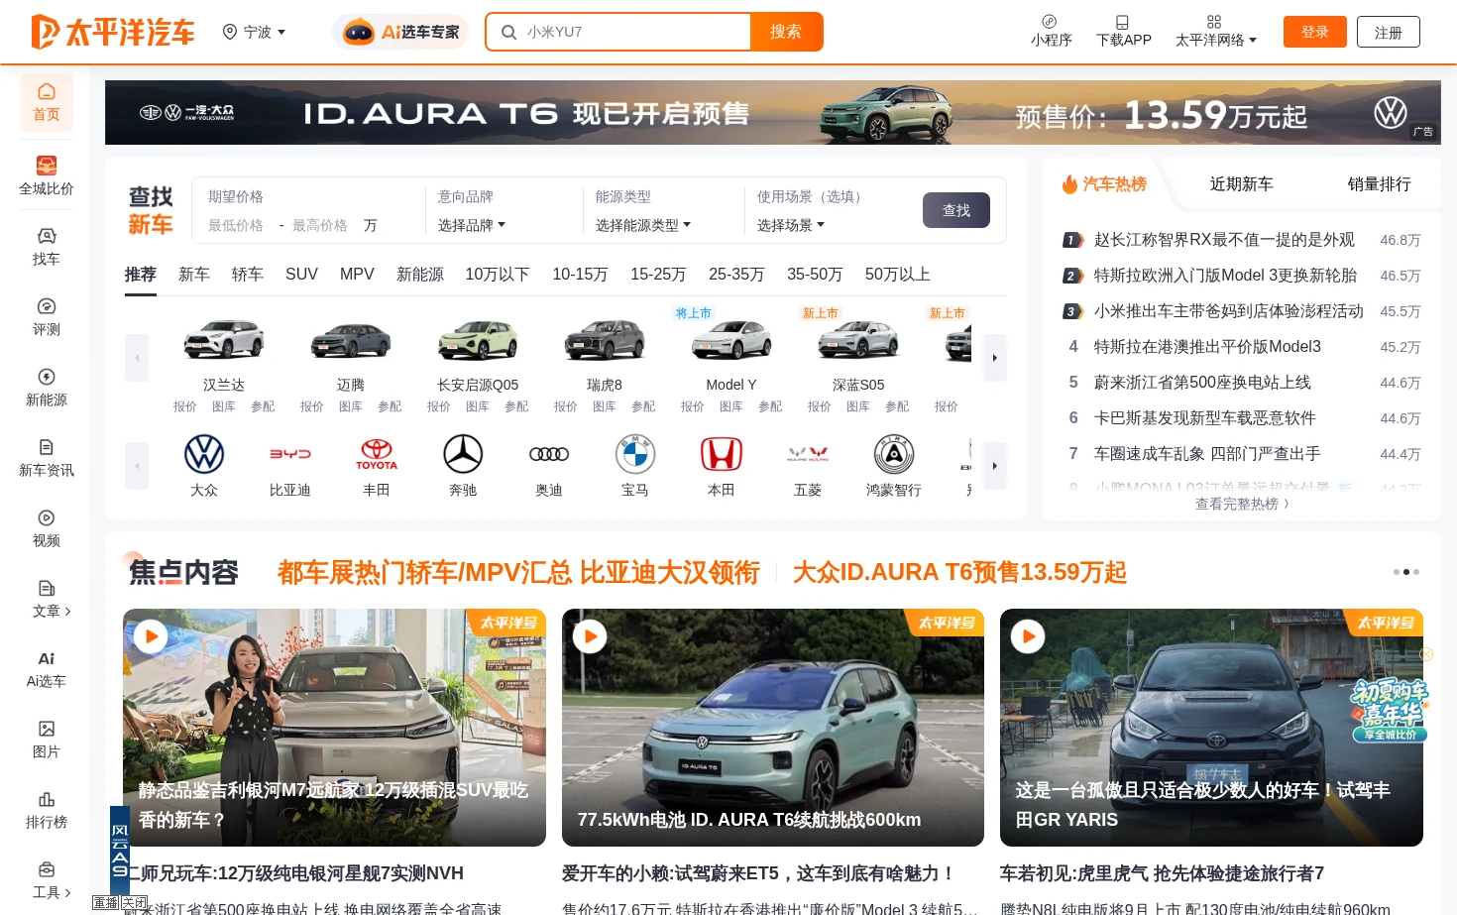This screenshot has width=1457, height=915.
Task: Click 图库 under 深蓝S05
Action: point(858,406)
